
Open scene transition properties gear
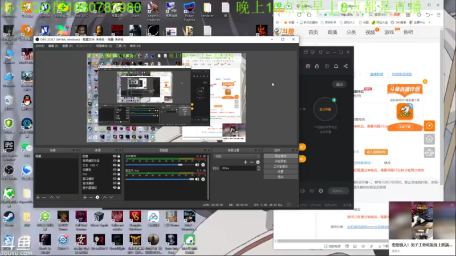coord(258,162)
